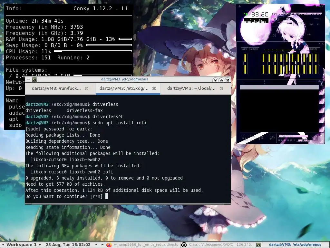Click the playlist mini play button

click(x=282, y=140)
